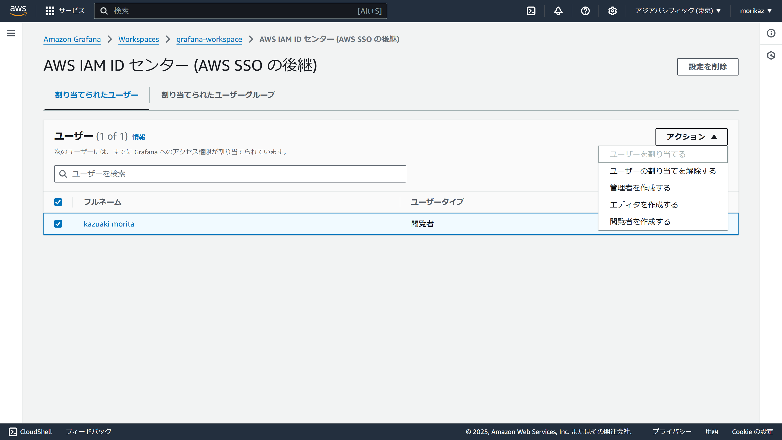Click the 閲覧者 cell in user row
The height and width of the screenshot is (440, 782).
pos(422,224)
